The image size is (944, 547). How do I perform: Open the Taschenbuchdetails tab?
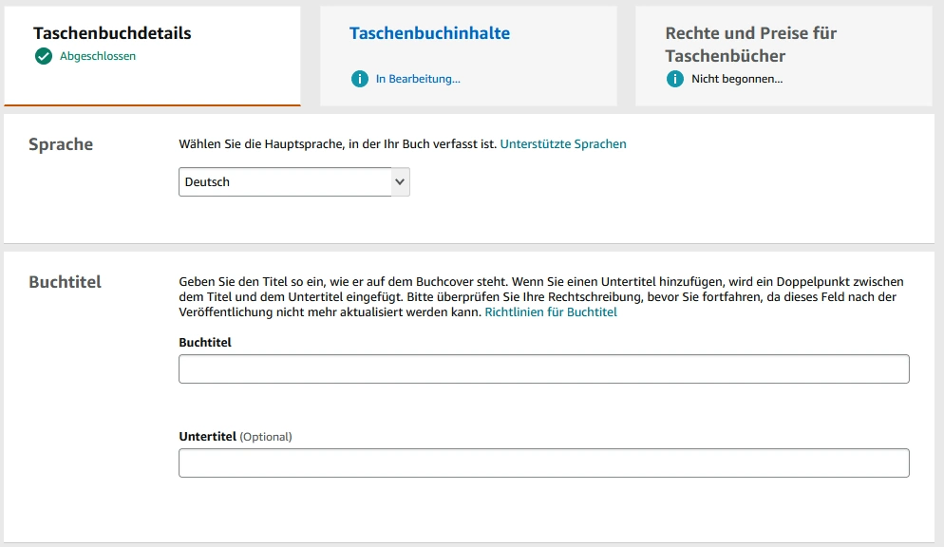(112, 33)
